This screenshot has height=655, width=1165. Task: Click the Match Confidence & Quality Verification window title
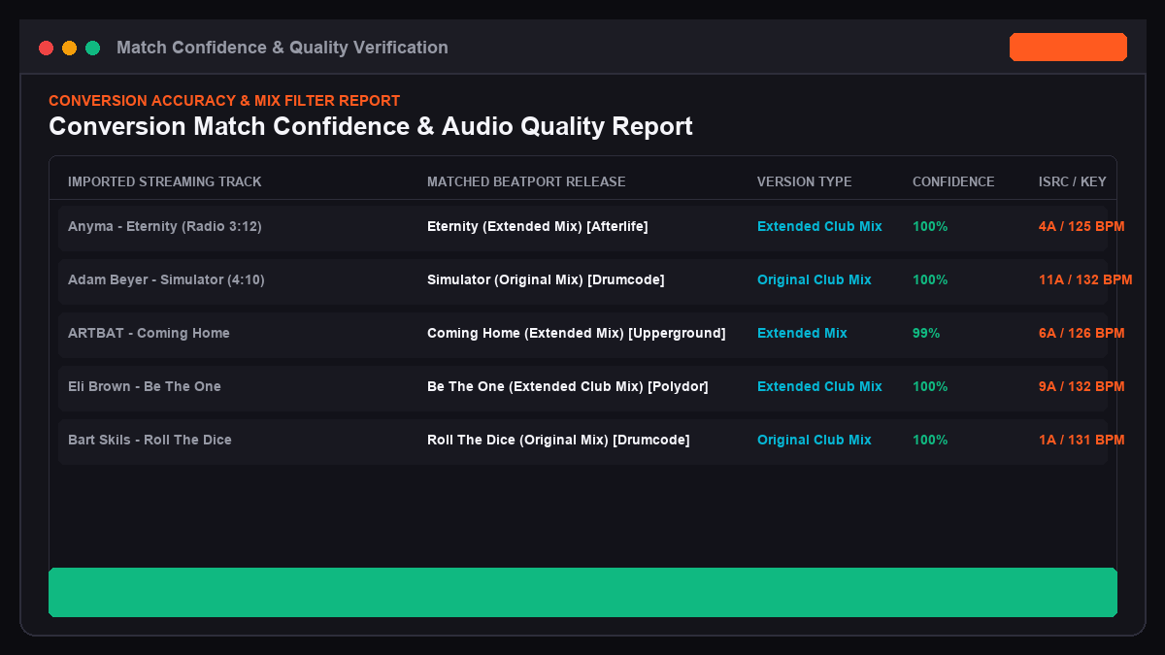(x=283, y=48)
